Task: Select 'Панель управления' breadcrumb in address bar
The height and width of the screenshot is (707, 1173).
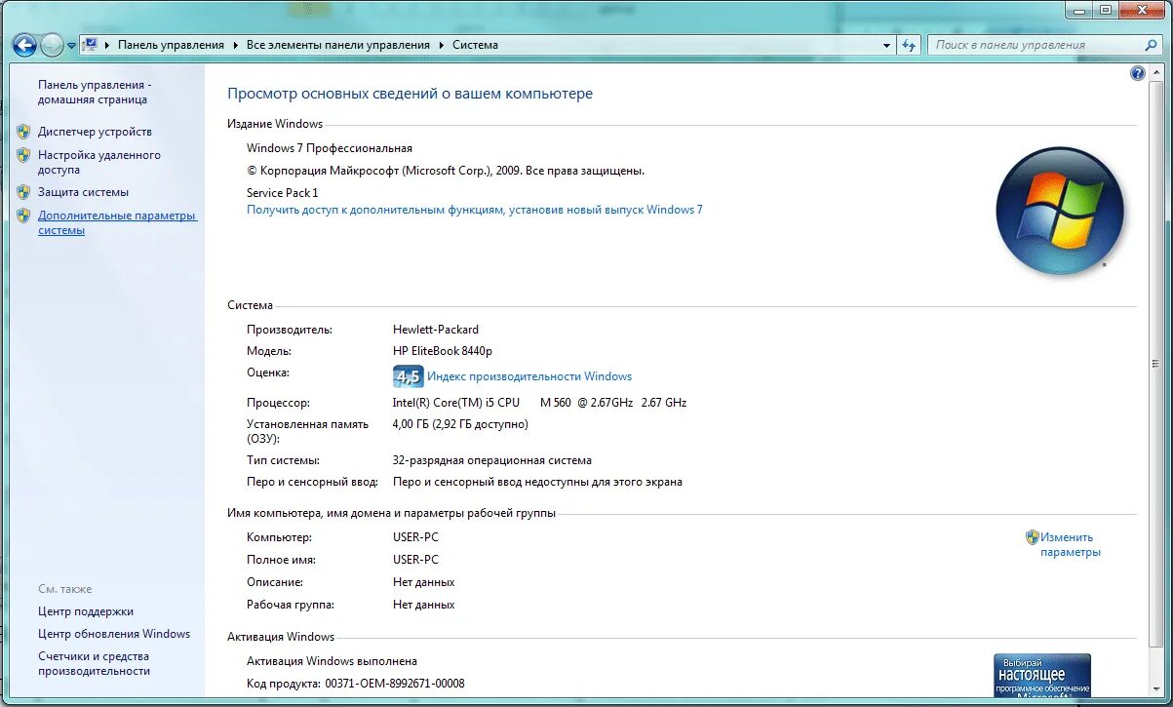Action: [x=171, y=45]
